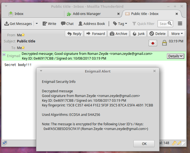The height and width of the screenshot is (153, 190).
Task: Click the Enigmail label in status bar
Action: point(14,56)
